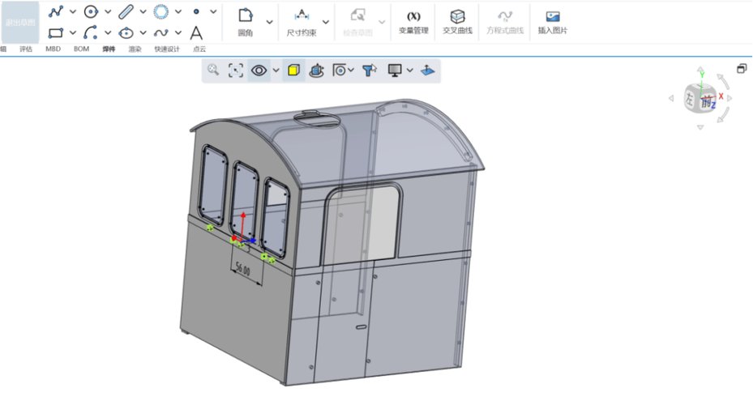Toggle the eye visibility display option
Screen dimensions: 753x405
point(259,70)
